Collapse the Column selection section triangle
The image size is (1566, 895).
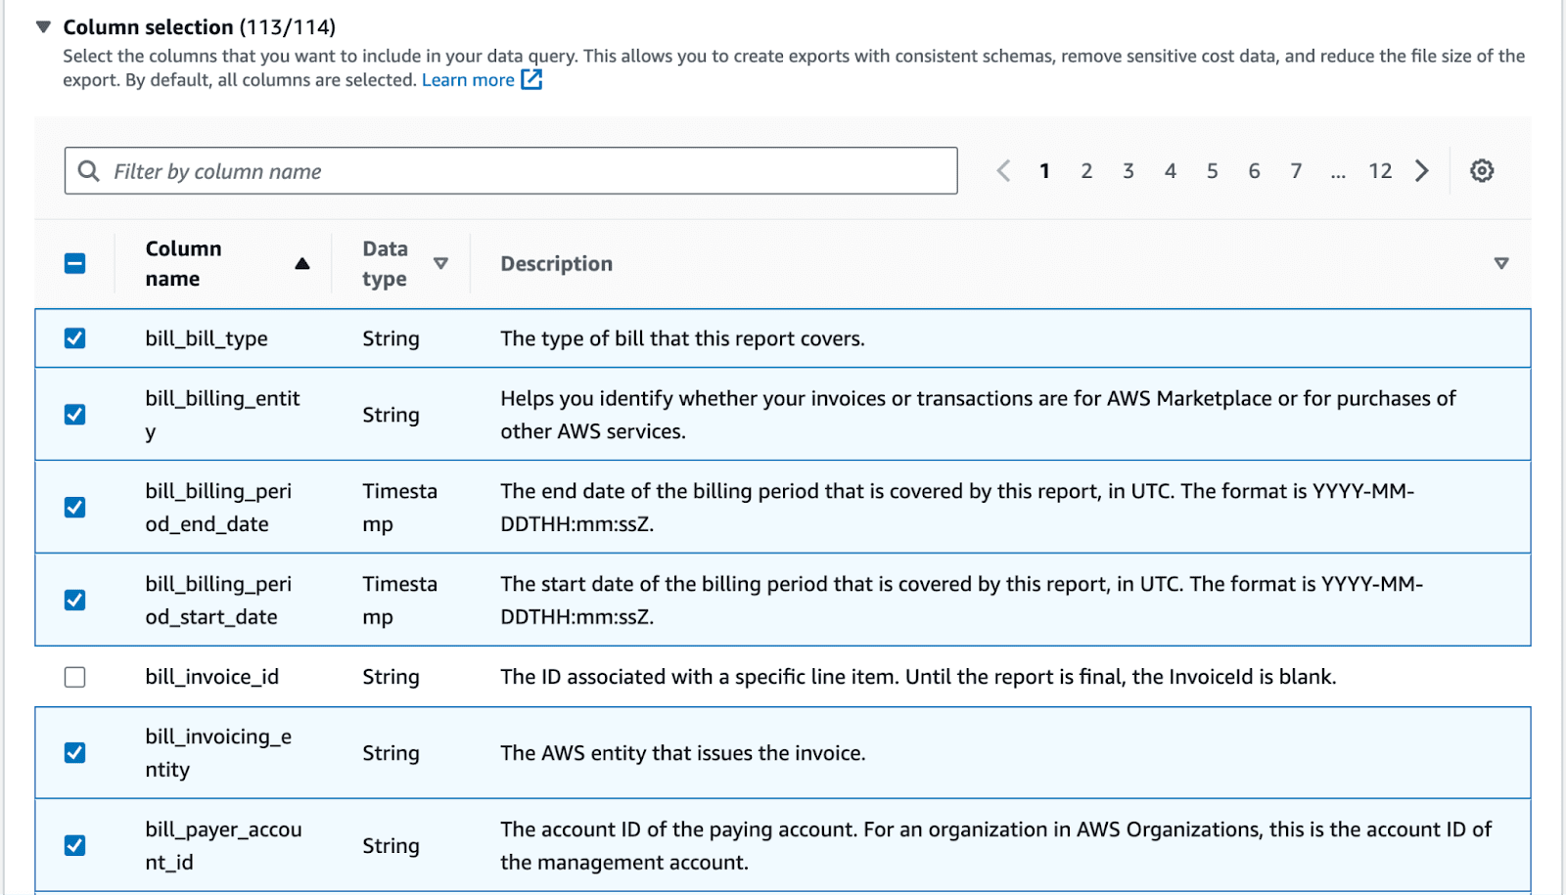43,27
